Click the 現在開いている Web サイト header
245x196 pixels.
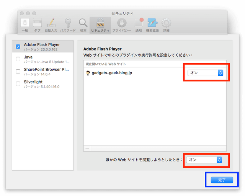[x=106, y=64]
